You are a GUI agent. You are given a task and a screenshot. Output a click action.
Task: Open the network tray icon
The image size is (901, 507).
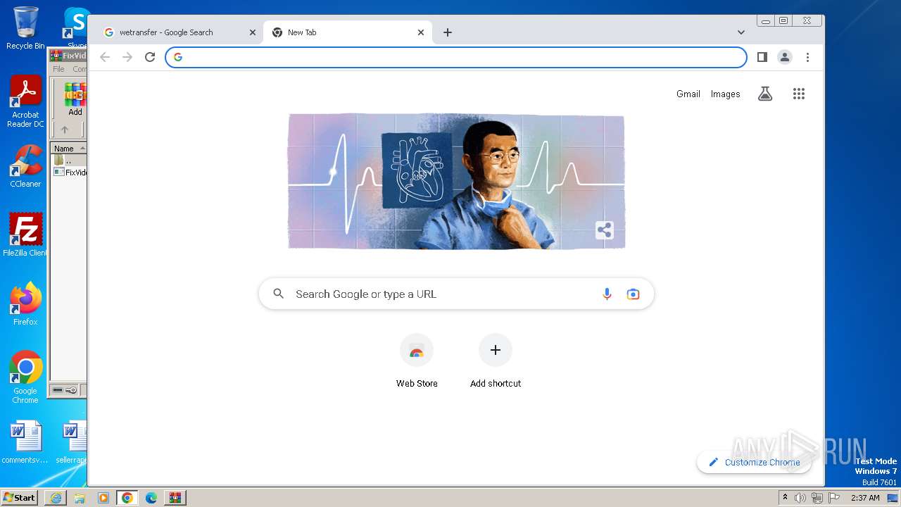click(x=817, y=498)
